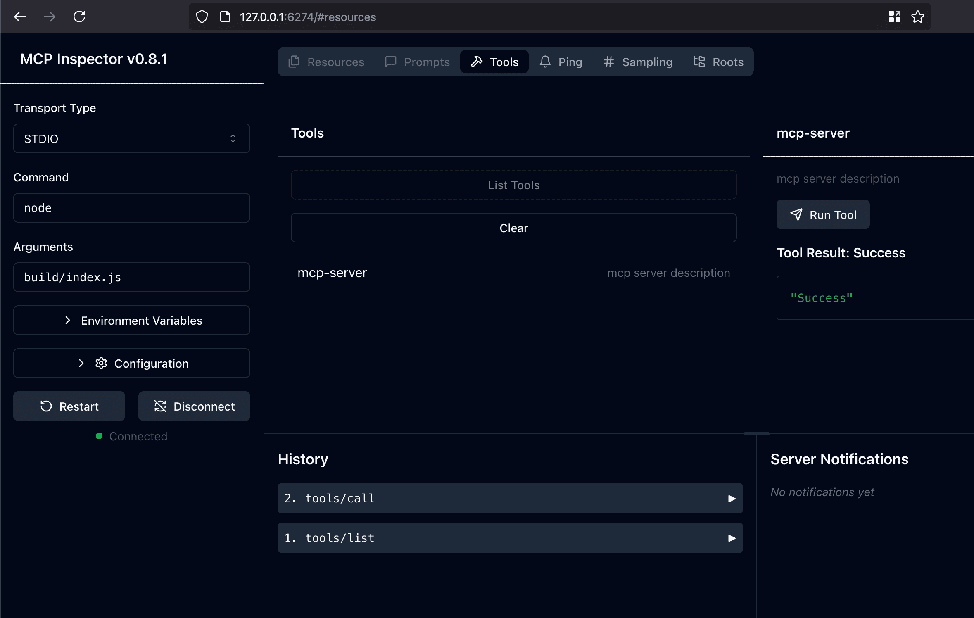Open the Roots tab

pos(718,62)
